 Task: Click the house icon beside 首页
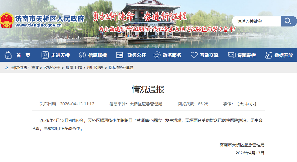pos(8,55)
